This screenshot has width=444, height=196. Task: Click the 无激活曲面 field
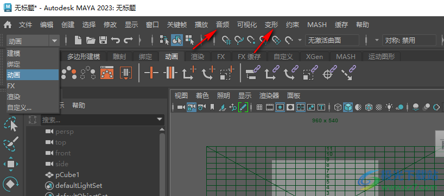pyautogui.click(x=332, y=41)
